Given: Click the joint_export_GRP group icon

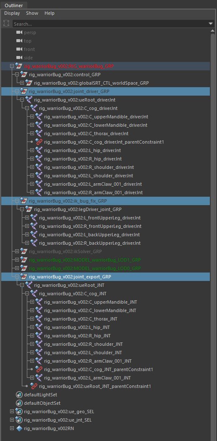Looking at the screenshot, I should pos(24,277).
